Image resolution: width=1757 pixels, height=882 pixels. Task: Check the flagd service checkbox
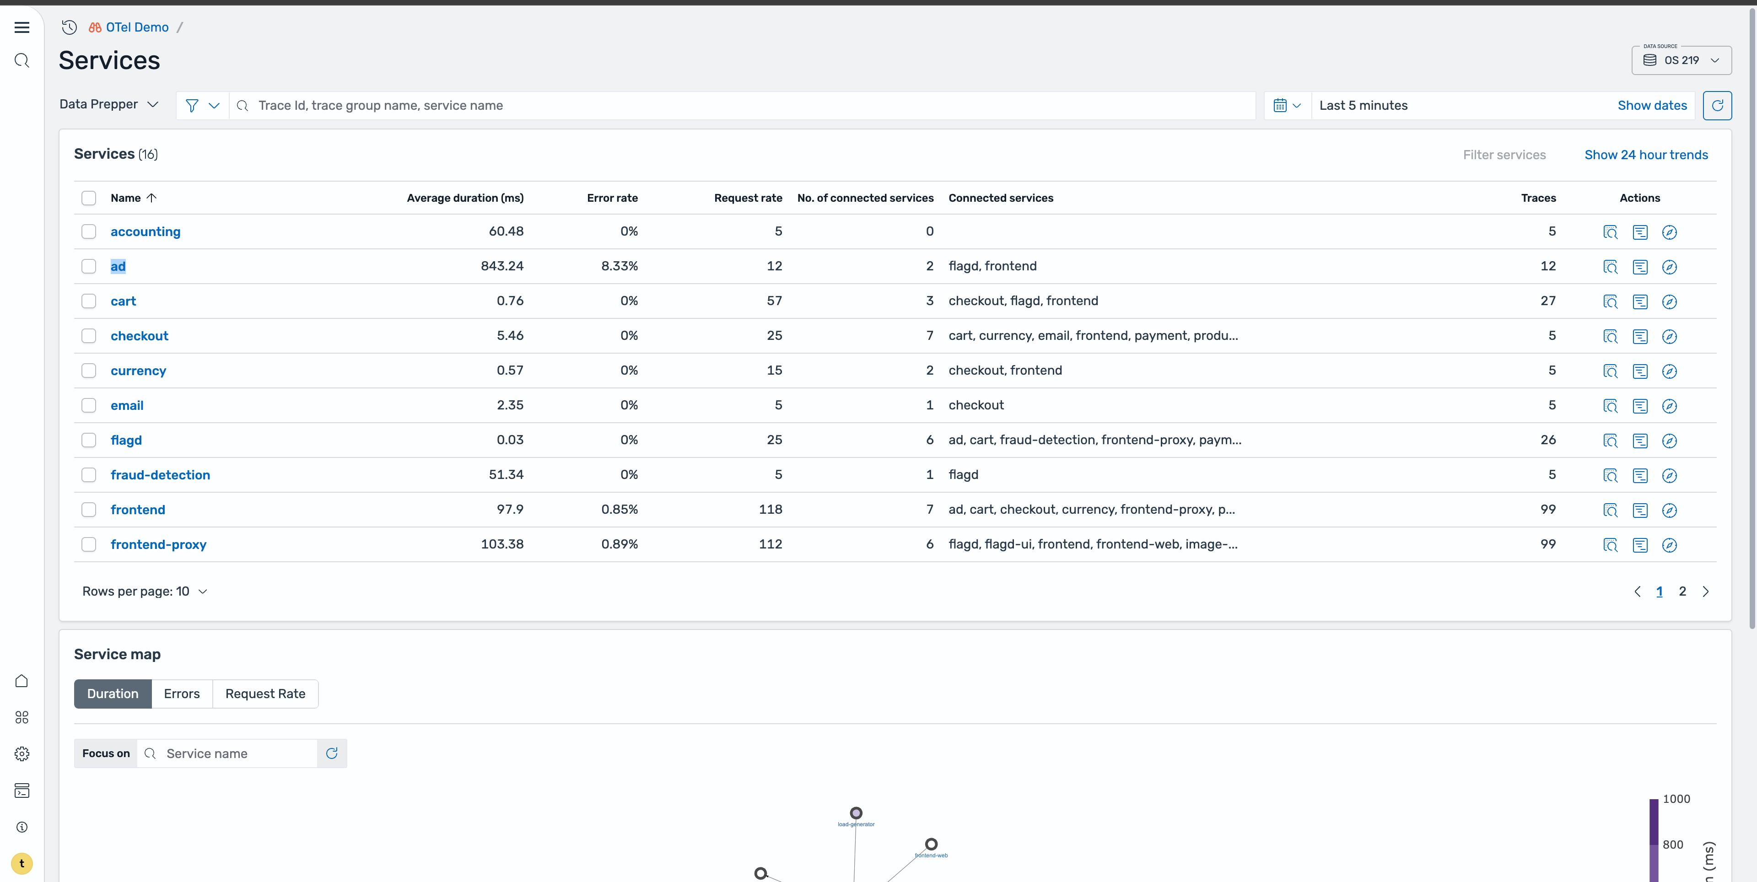[x=89, y=440]
